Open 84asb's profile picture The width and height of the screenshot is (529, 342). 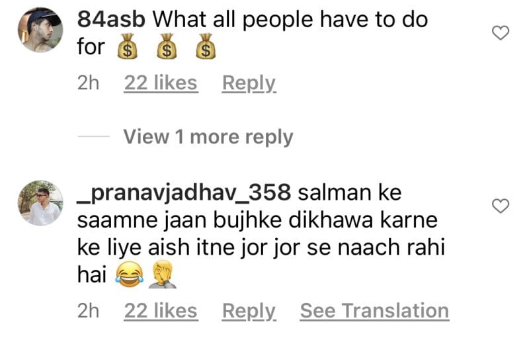(x=40, y=30)
